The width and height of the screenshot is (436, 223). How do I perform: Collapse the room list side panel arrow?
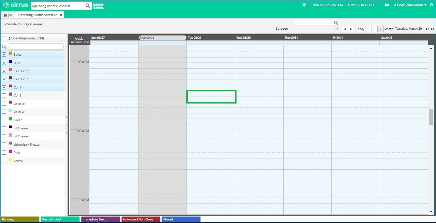coord(66,125)
